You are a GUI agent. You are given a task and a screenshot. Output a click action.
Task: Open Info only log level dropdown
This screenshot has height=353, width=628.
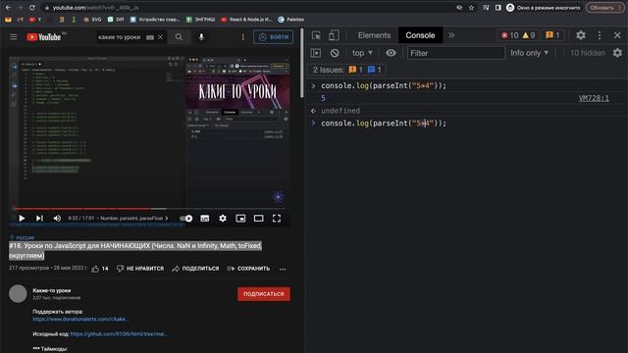(530, 53)
